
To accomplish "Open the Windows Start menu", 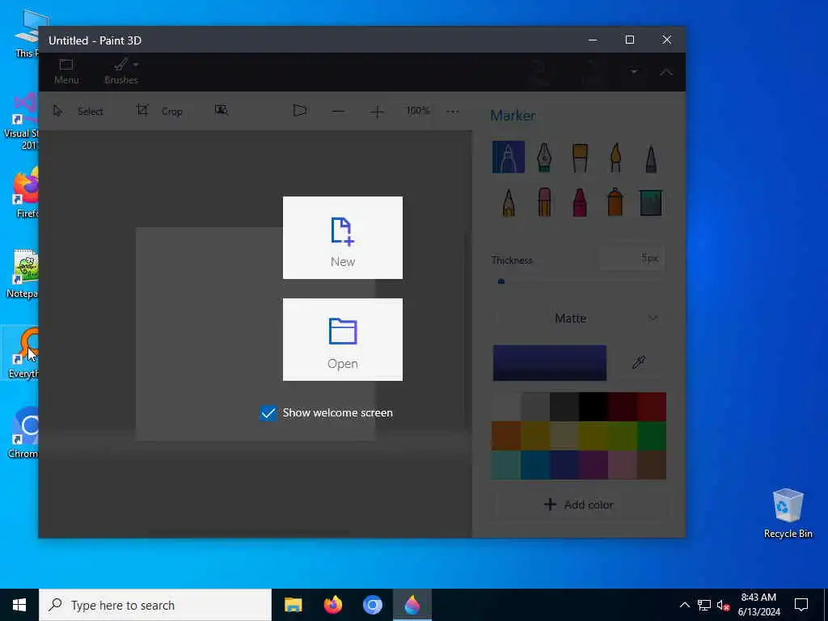I will click(x=19, y=605).
